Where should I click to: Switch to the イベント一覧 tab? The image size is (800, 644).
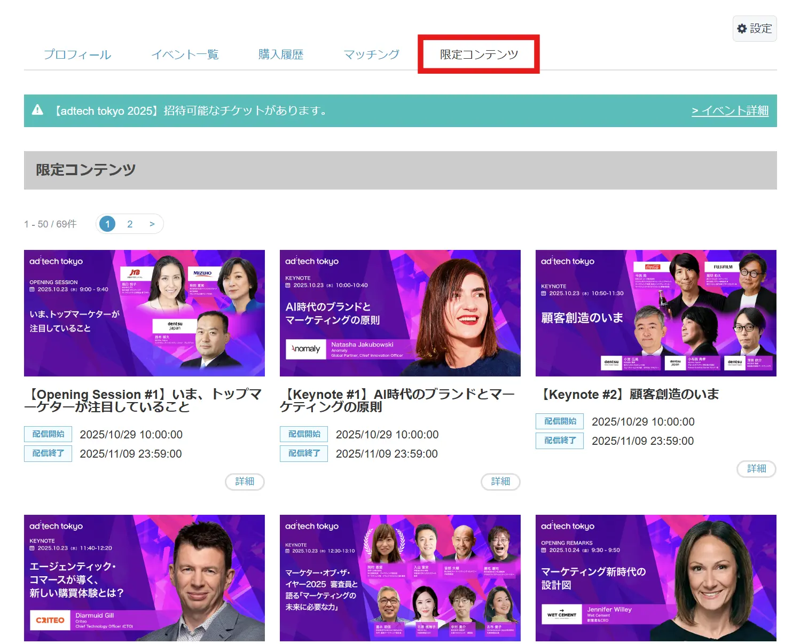185,54
